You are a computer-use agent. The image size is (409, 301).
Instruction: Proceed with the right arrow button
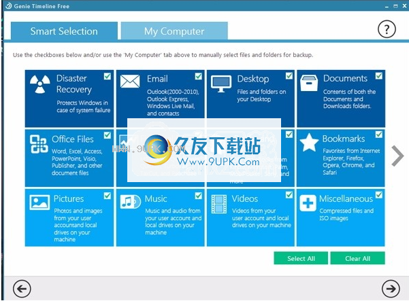click(391, 289)
